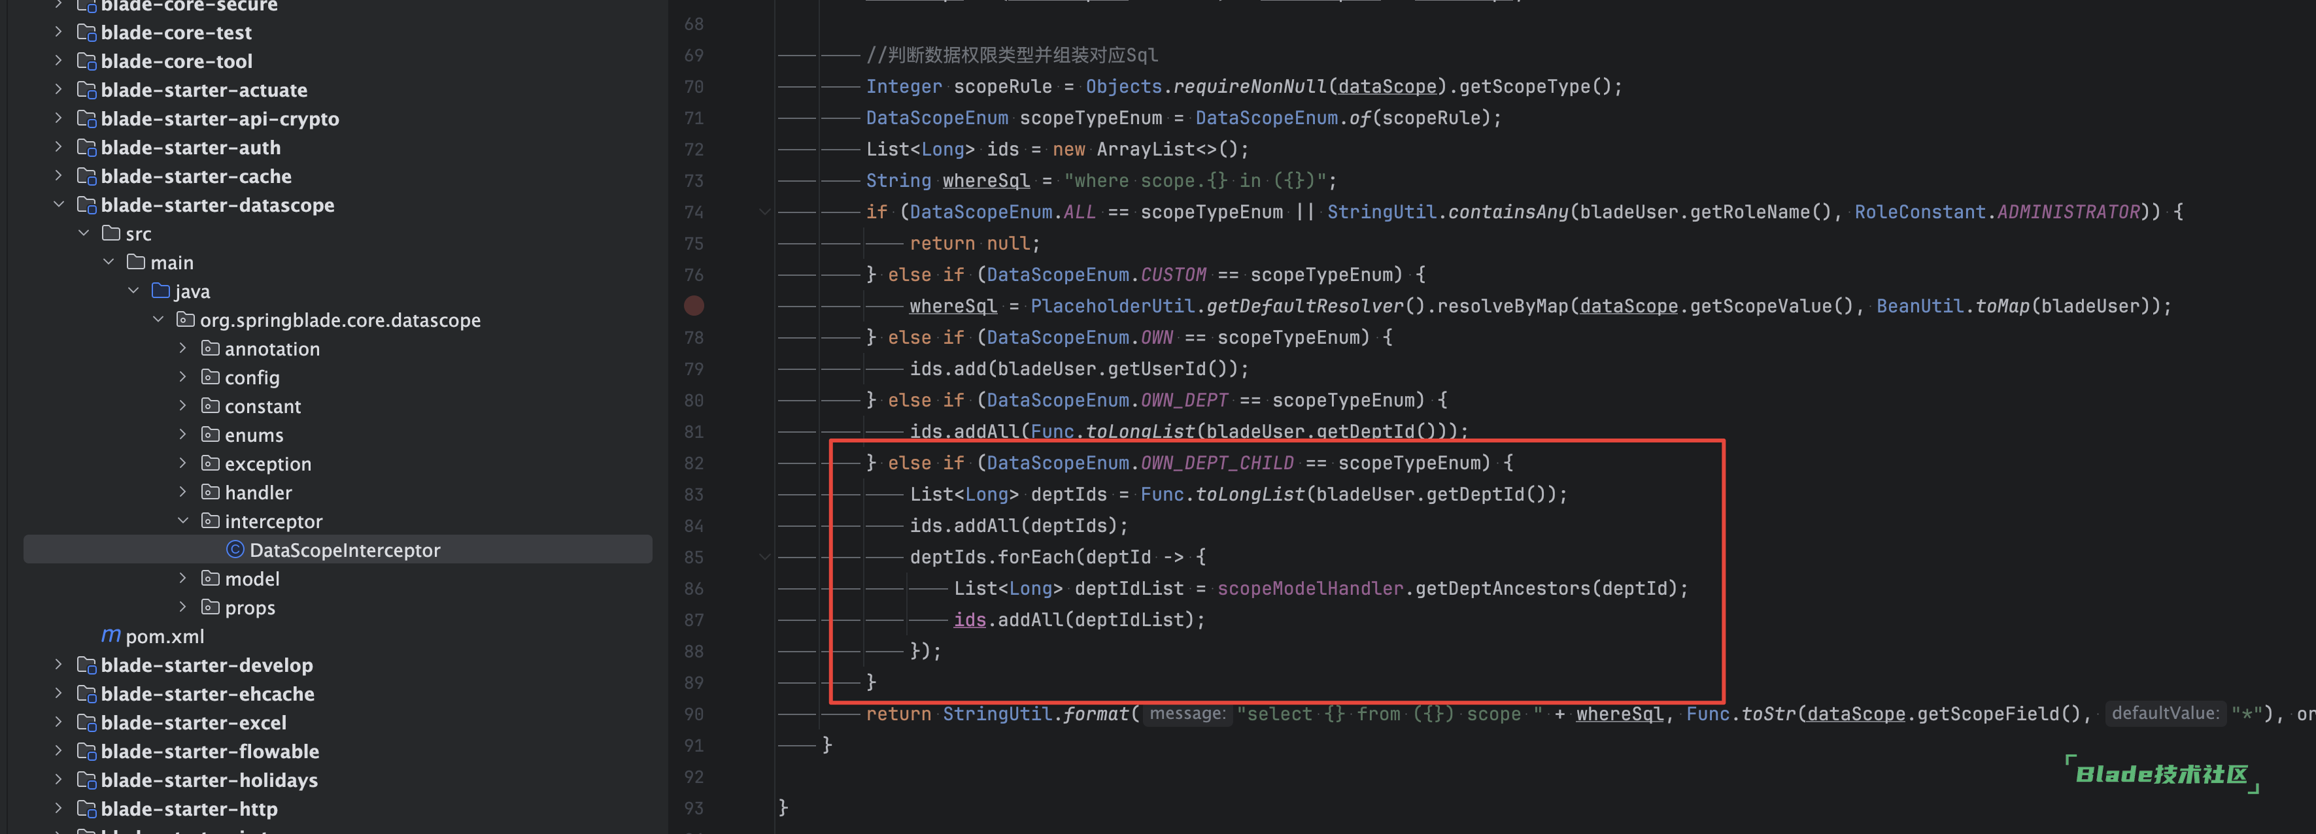Image resolution: width=2316 pixels, height=834 pixels.
Task: Click the getDeptAncestors method call
Action: pos(1501,589)
